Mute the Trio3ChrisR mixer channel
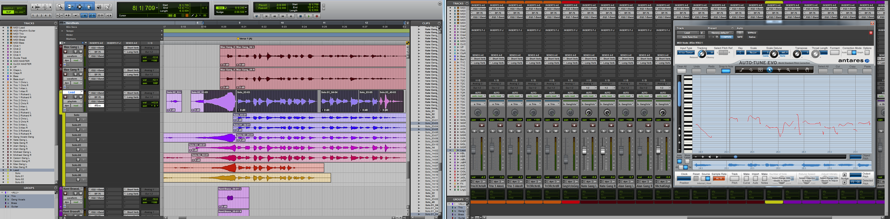890x219 pixels. [482, 131]
